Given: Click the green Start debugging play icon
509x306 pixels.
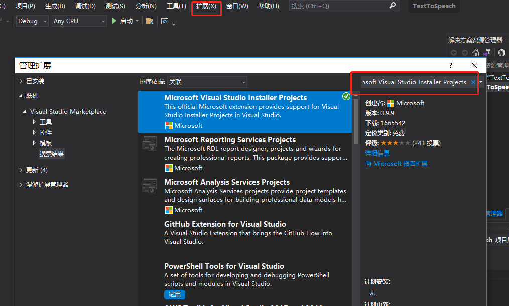Looking at the screenshot, I should pos(114,21).
